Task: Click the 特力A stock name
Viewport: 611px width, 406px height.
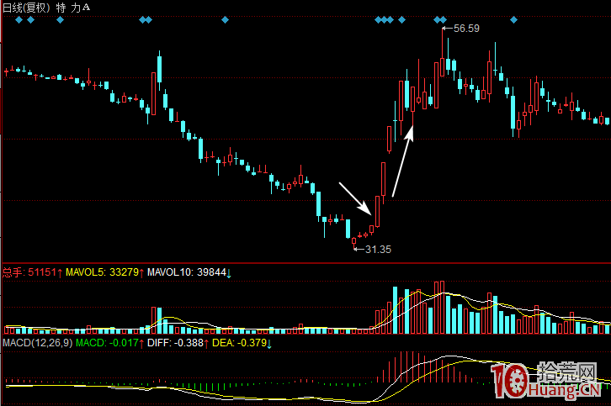Action: [73, 8]
